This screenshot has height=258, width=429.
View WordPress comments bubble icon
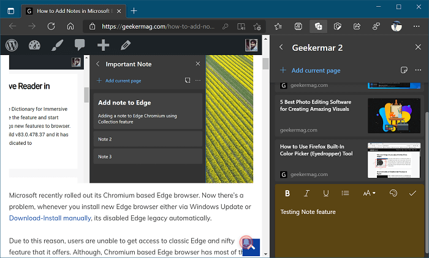coord(80,45)
